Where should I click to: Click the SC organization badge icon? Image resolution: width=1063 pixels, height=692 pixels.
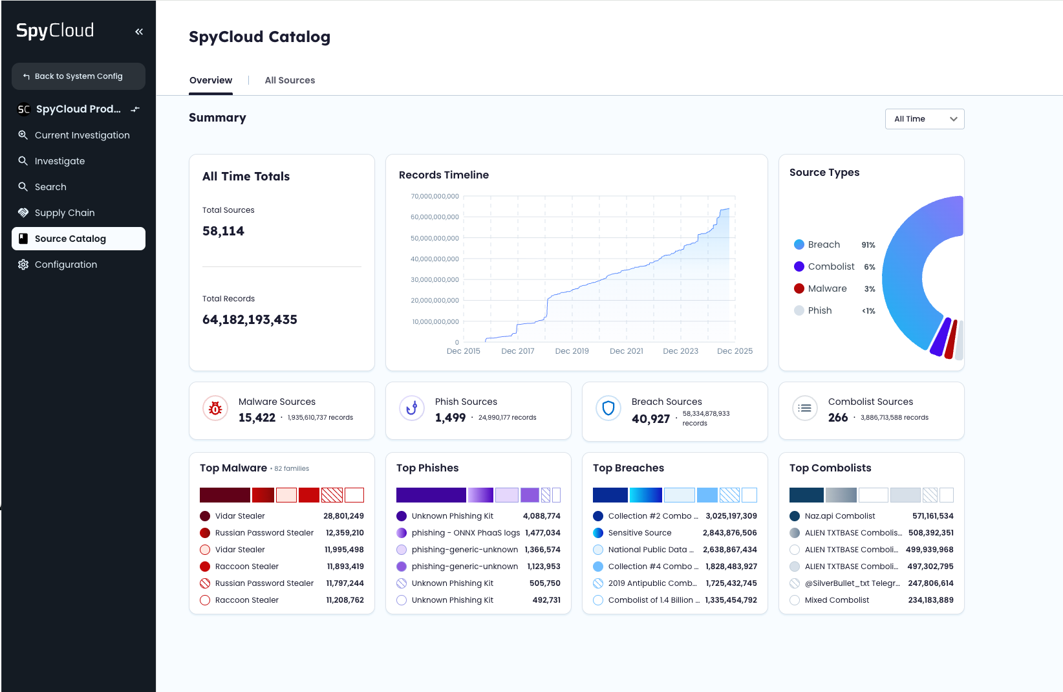pyautogui.click(x=24, y=109)
